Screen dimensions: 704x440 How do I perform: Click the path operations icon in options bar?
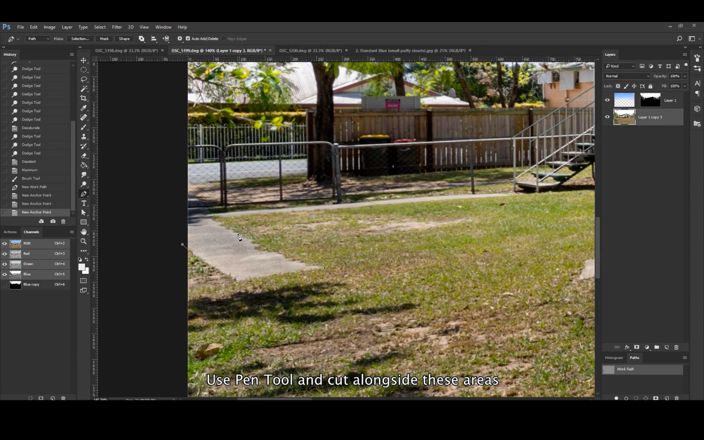142,39
